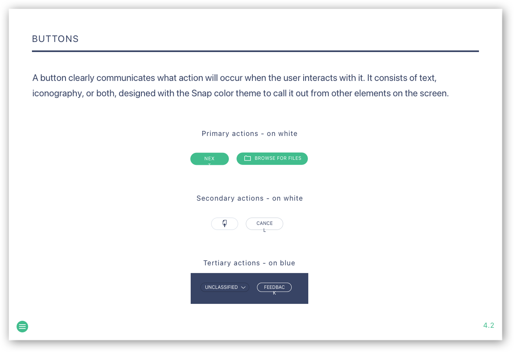Viewport: 514px width, 352px height.
Task: Click the 'Tertiary actions - on blue' label
Action: pos(249,263)
